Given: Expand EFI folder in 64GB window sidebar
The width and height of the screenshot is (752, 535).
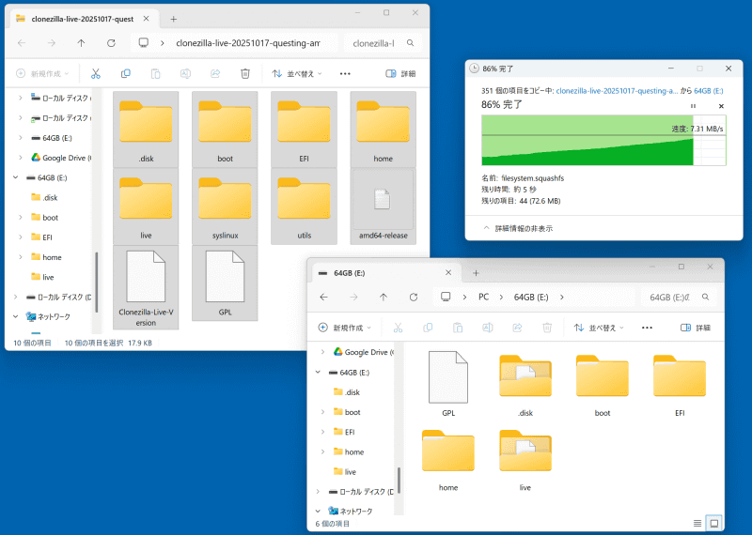Looking at the screenshot, I should point(322,432).
